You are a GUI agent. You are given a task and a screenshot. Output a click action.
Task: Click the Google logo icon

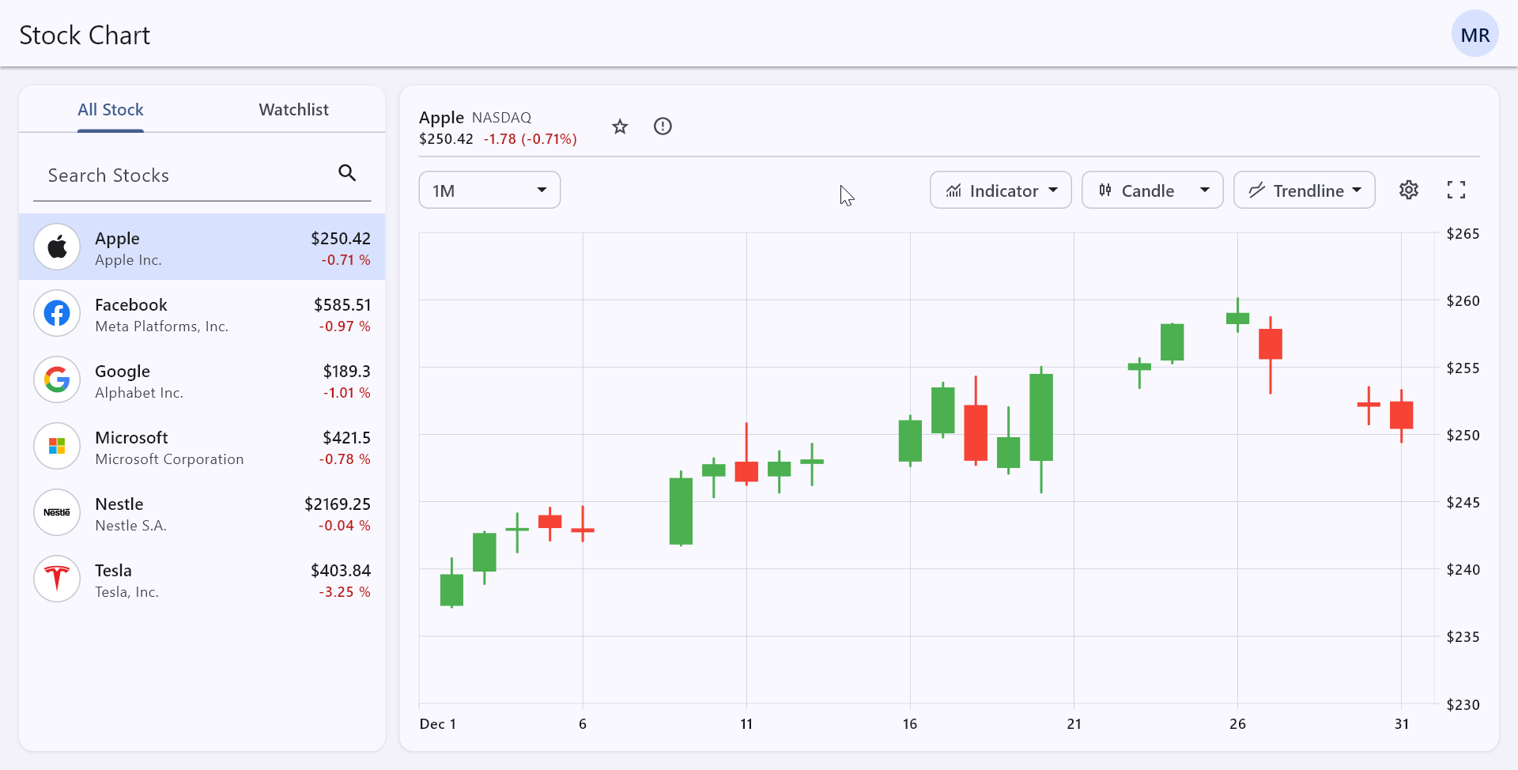[x=56, y=379]
